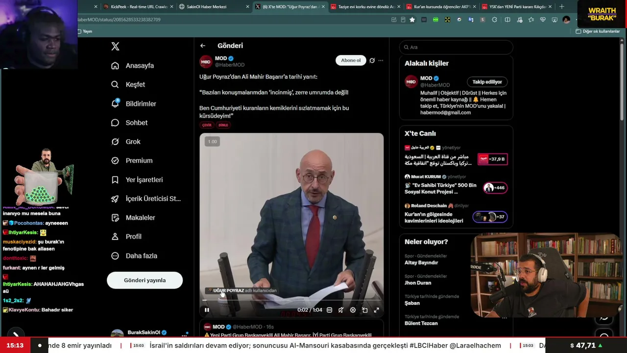This screenshot has width=627, height=353.
Task: Open the العربية عاجل live stream
Action: [x=456, y=156]
